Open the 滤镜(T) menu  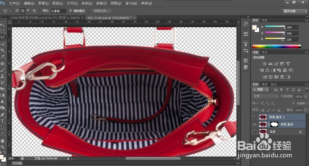coord(101,3)
